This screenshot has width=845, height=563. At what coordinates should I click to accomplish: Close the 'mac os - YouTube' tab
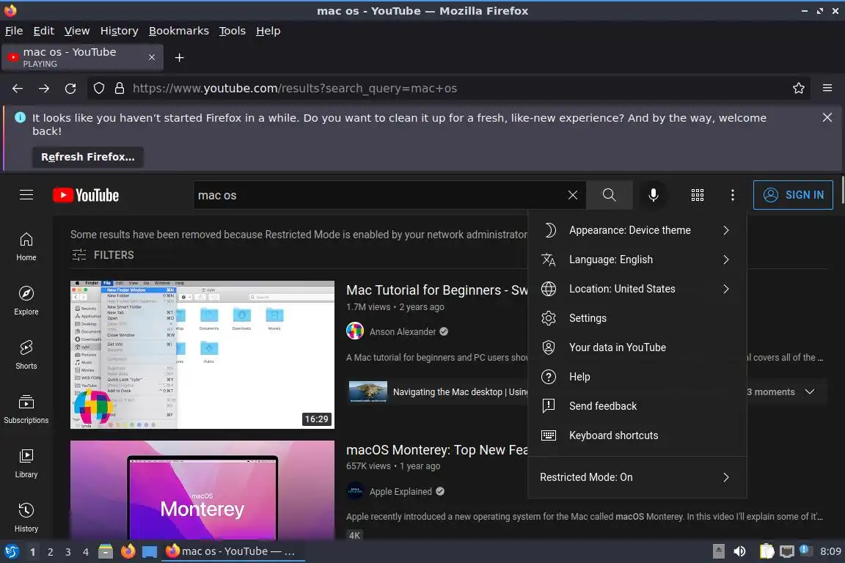point(152,57)
